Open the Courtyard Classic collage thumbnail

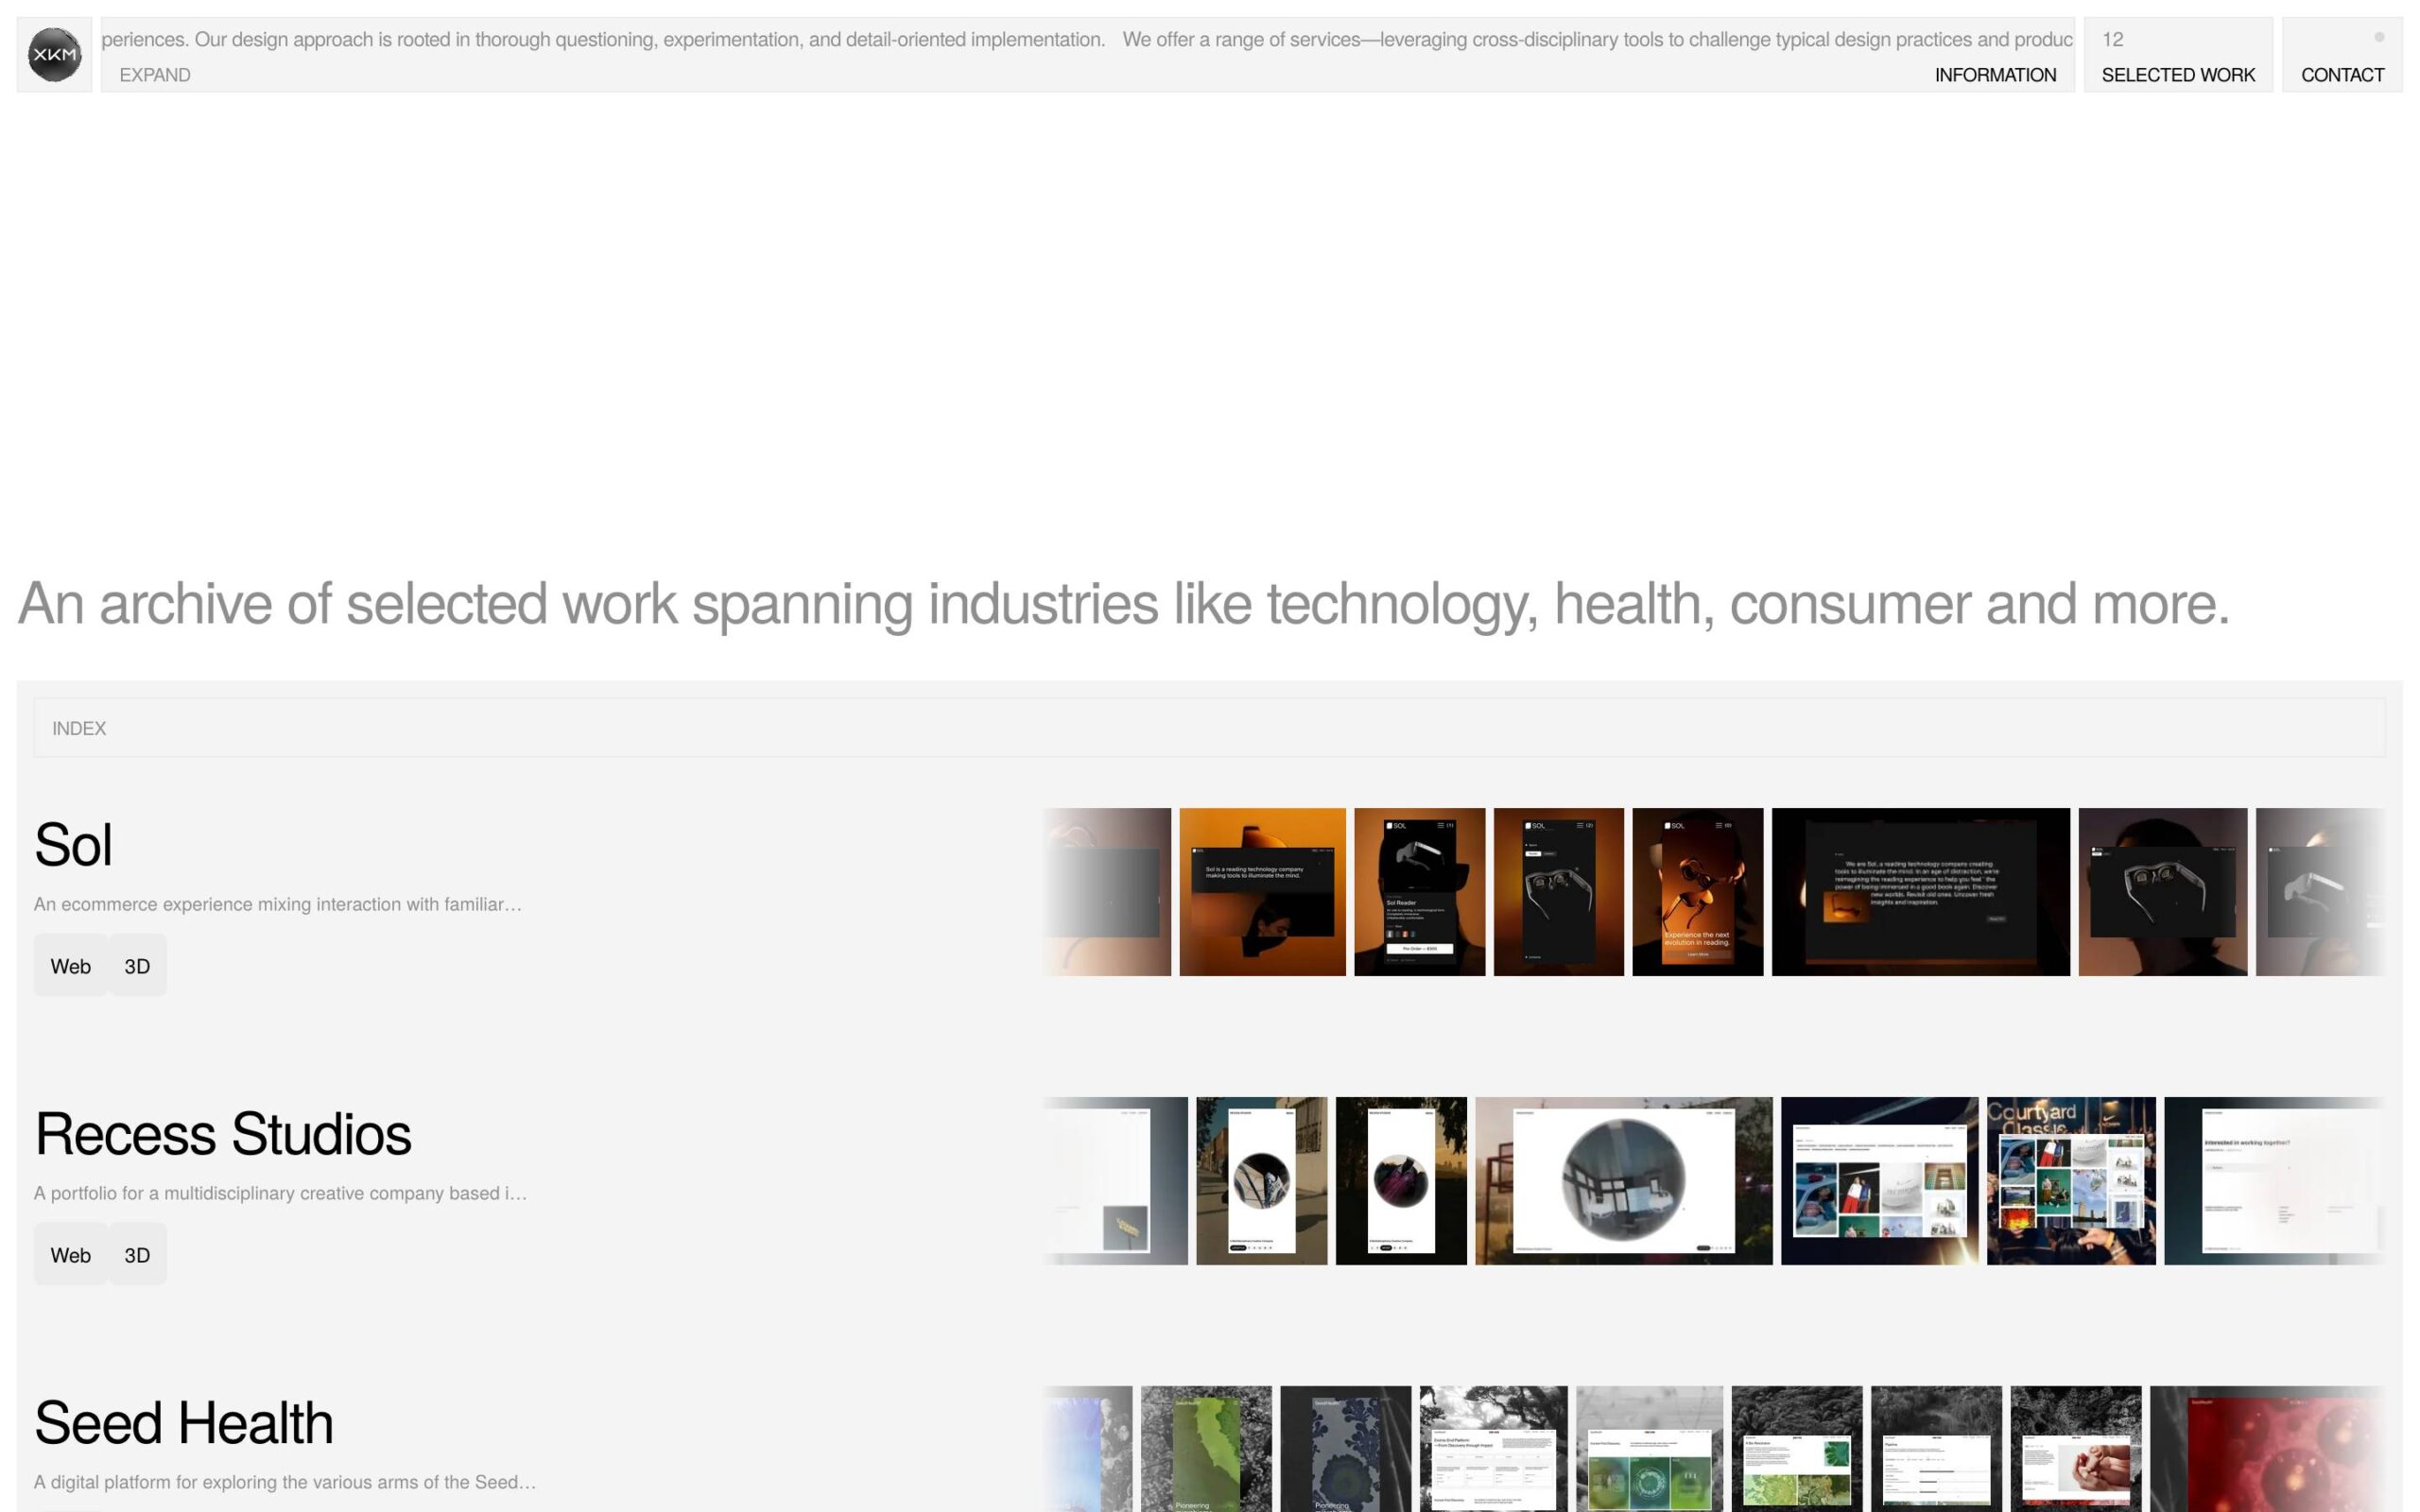click(x=2070, y=1180)
